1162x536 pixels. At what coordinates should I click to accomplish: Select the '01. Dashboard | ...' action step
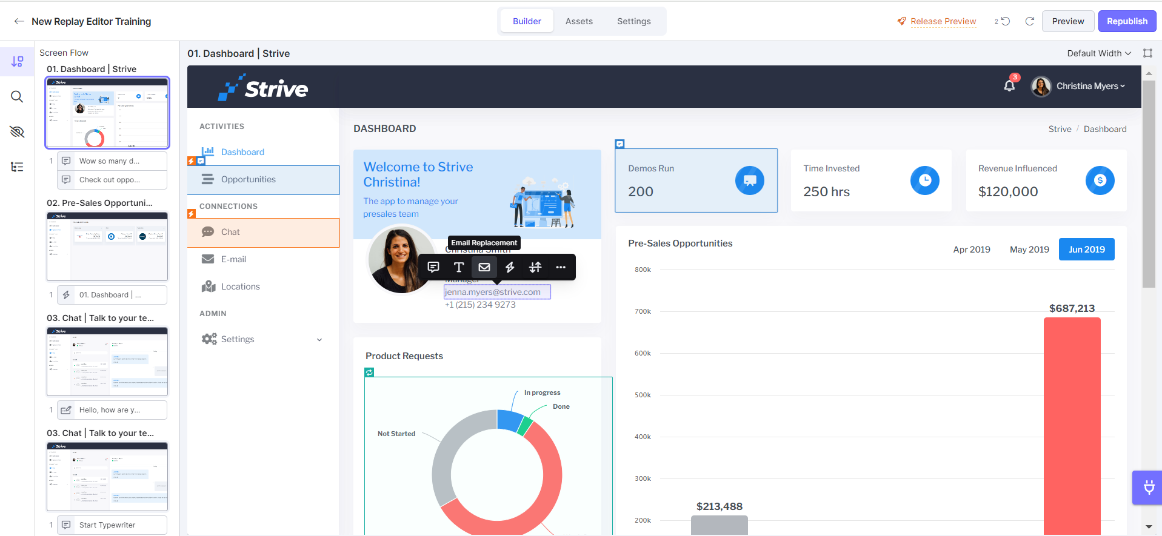(x=112, y=295)
